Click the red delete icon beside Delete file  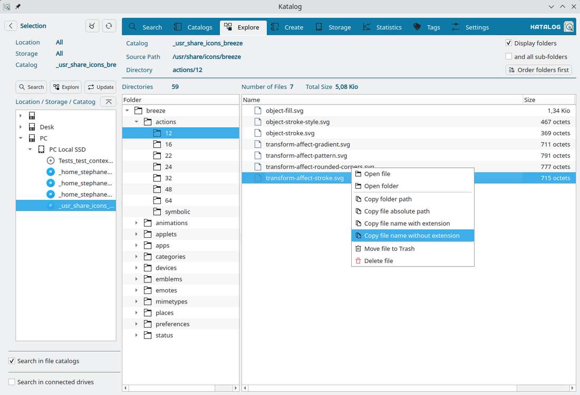[358, 261]
